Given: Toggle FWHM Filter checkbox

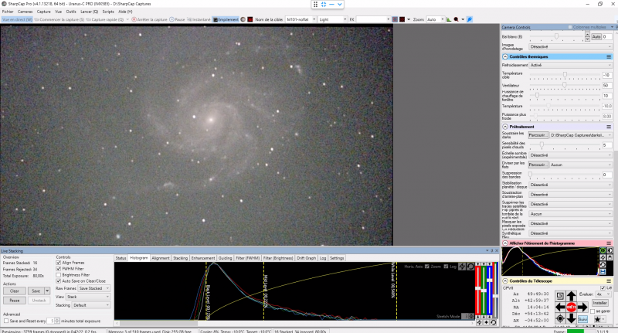Looking at the screenshot, I should pos(59,269).
